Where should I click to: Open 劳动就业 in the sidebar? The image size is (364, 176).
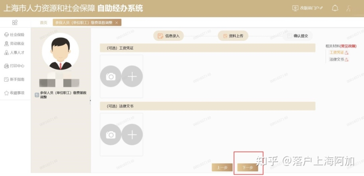(15, 43)
